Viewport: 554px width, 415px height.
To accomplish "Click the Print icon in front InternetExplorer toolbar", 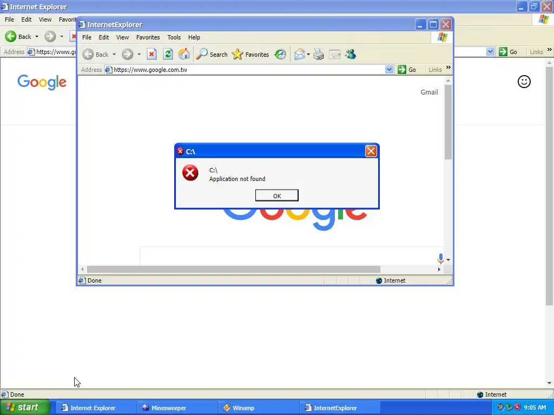I will [x=318, y=55].
